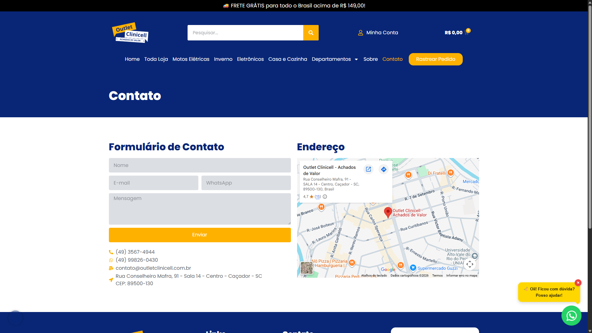This screenshot has height=333, width=592.
Task: Click the R$ 0,00 cart total
Action: pos(453,33)
